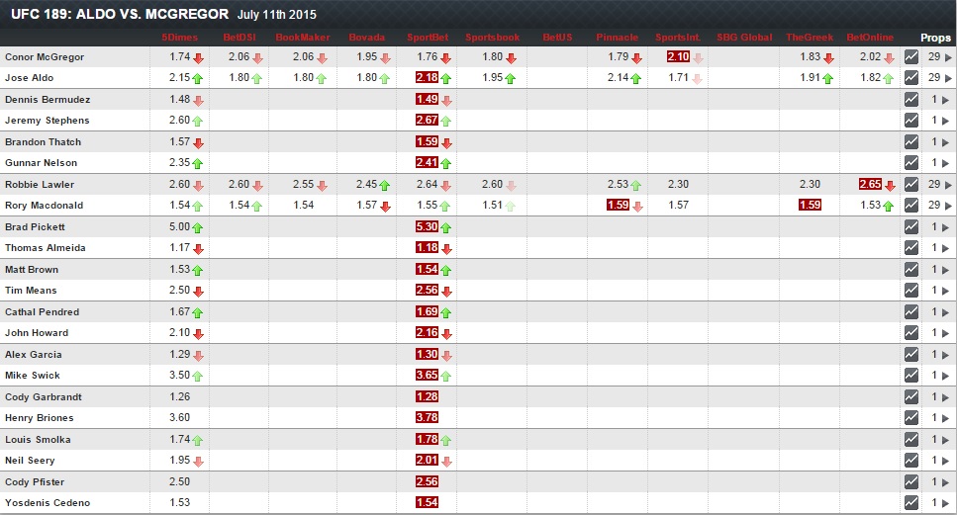This screenshot has width=957, height=515.
Task: Open the odds chart icon for Conor McGregor
Action: (x=911, y=56)
